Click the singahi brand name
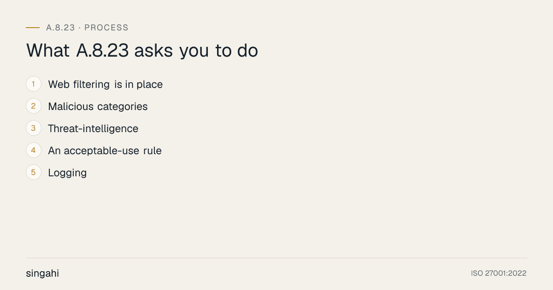 [x=42, y=273]
